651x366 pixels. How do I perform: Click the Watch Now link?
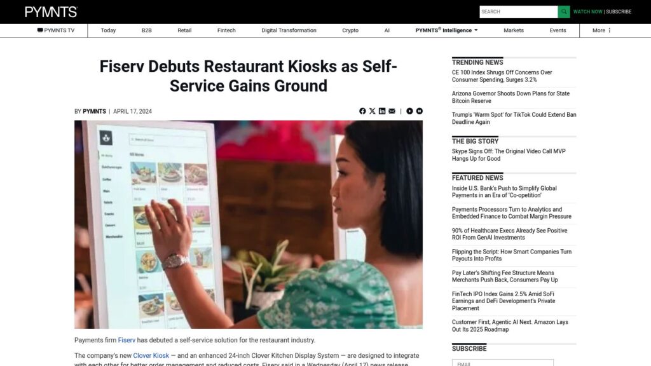click(587, 11)
